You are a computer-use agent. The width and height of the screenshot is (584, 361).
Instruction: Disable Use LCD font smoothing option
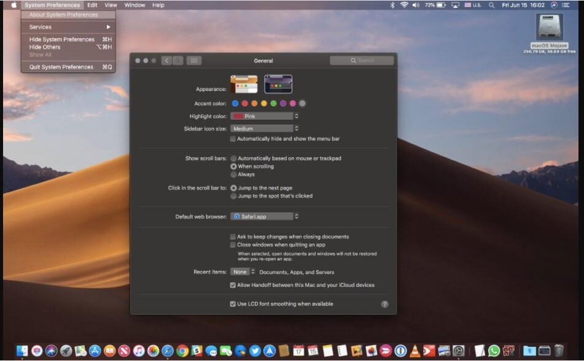[233, 304]
